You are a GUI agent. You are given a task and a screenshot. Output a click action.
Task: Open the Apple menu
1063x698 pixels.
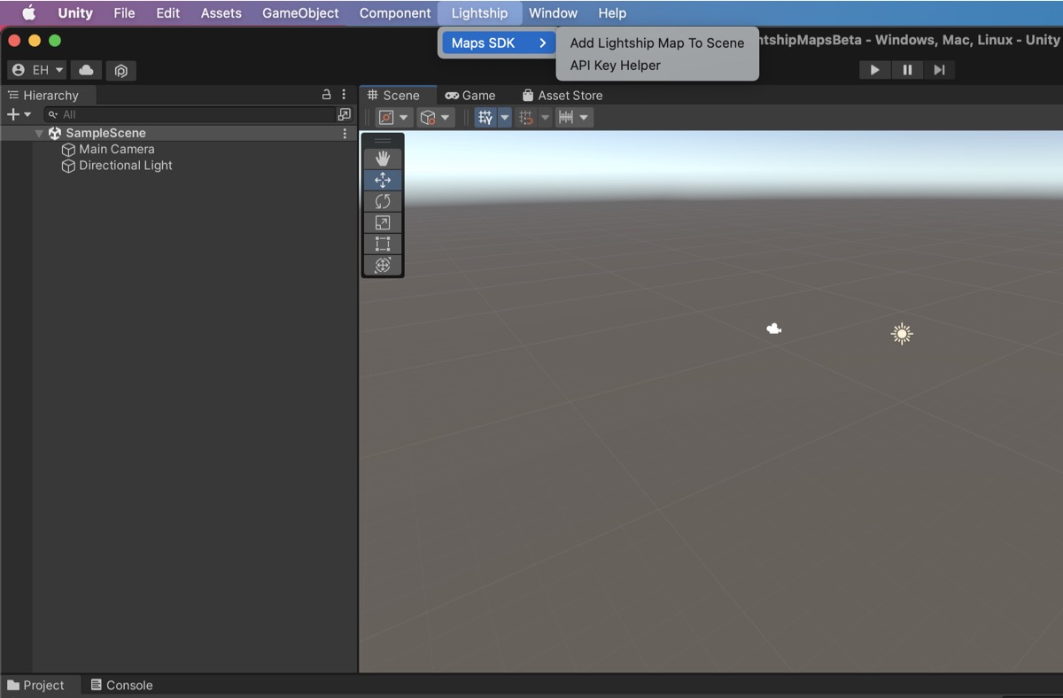coord(28,13)
